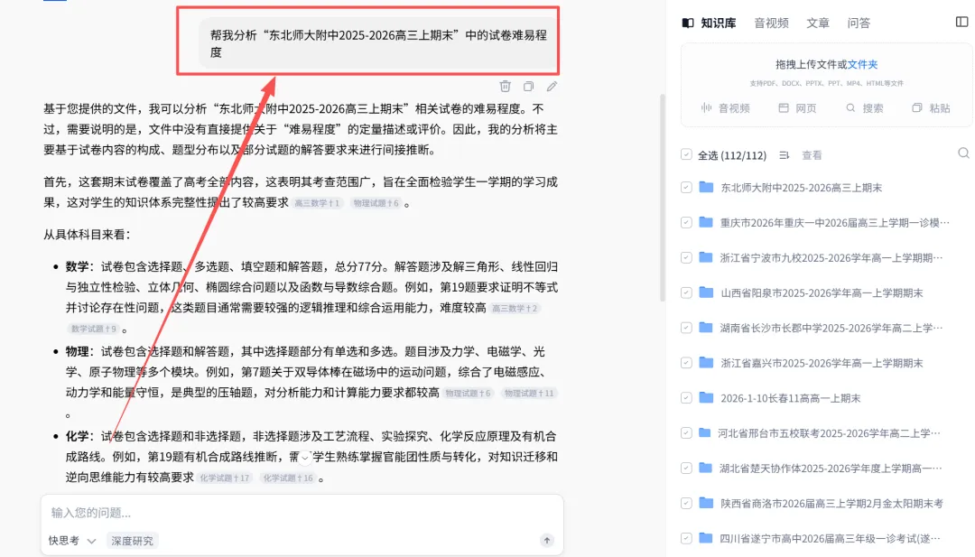Open the 快思考 mode dropdown
Viewport: 975px width, 557px height.
(72, 540)
